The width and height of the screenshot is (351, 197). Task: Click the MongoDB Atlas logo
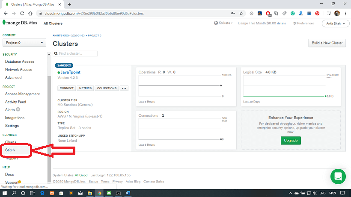pyautogui.click(x=20, y=23)
